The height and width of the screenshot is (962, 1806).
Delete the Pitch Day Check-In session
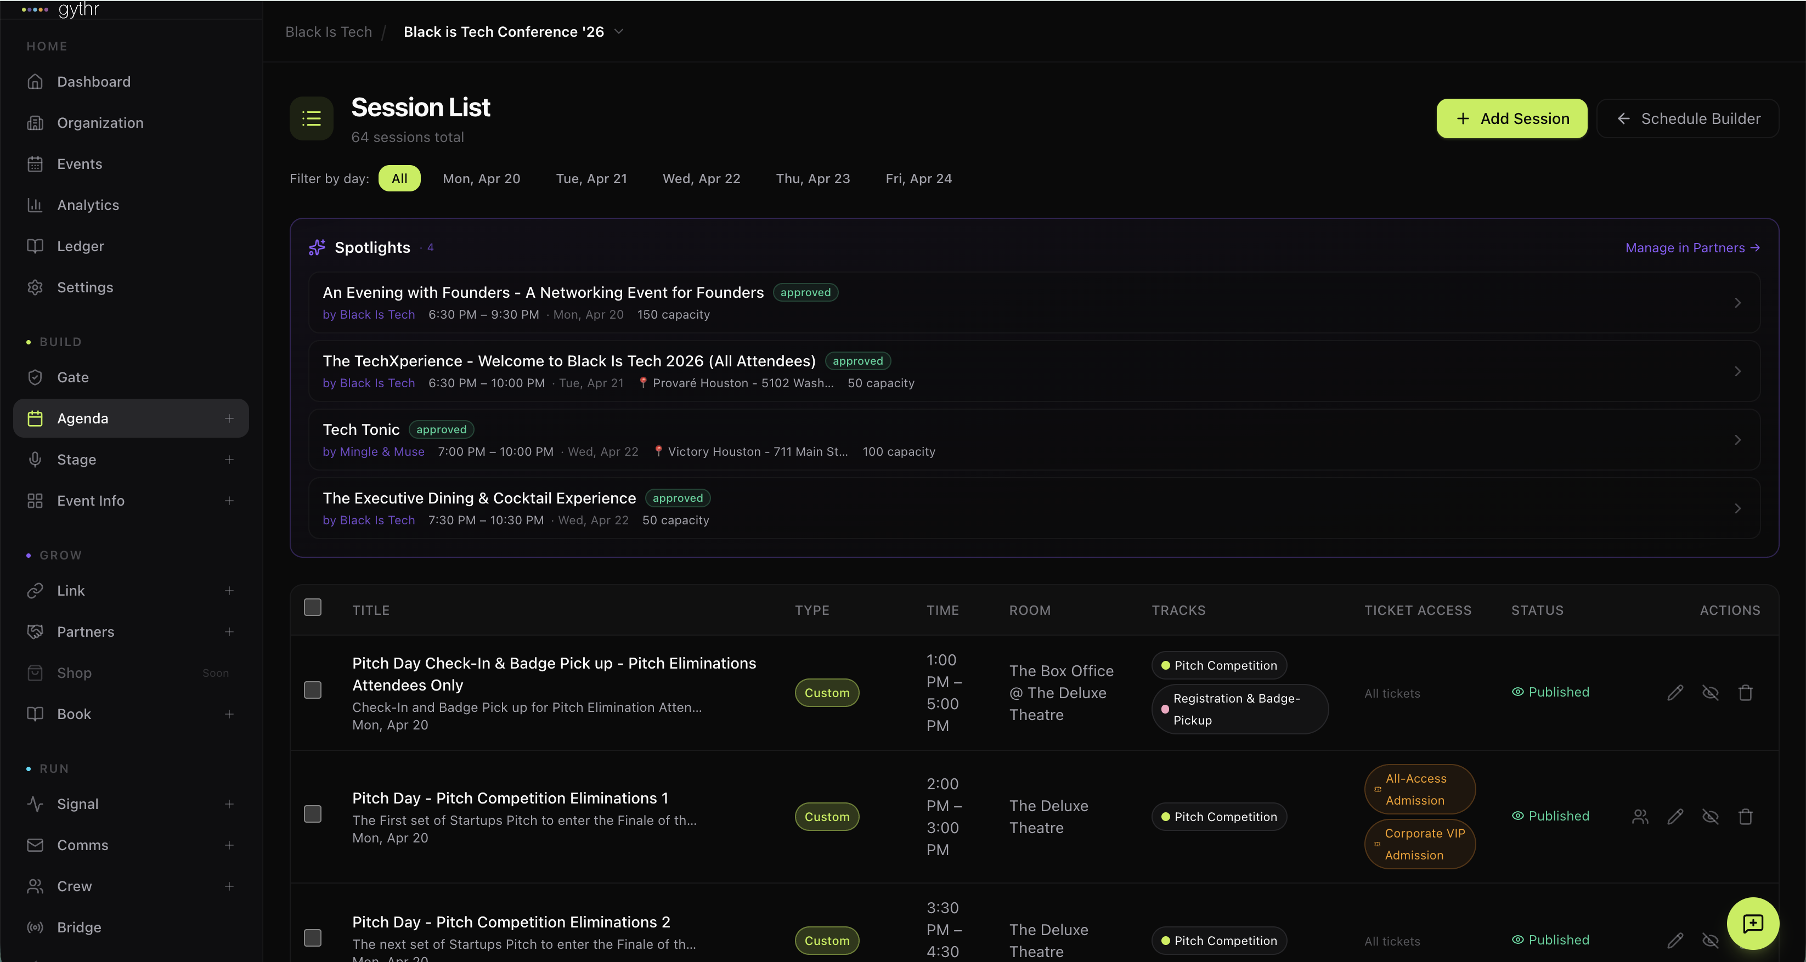coord(1745,692)
